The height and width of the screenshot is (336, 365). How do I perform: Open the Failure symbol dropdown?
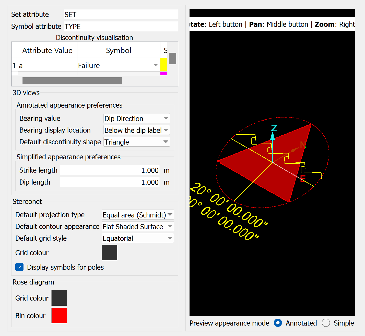click(x=155, y=65)
